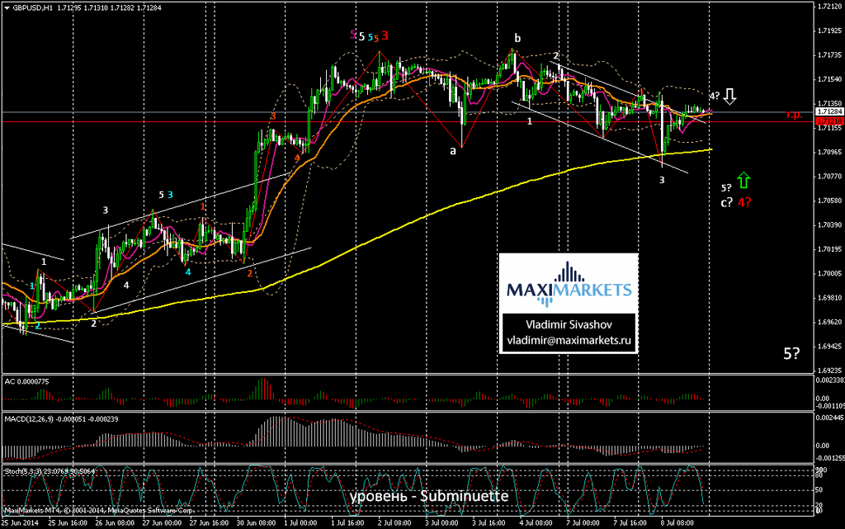845x529 pixels.
Task: Click the 3 Jul 16:00 time axis label
Action: point(490,522)
